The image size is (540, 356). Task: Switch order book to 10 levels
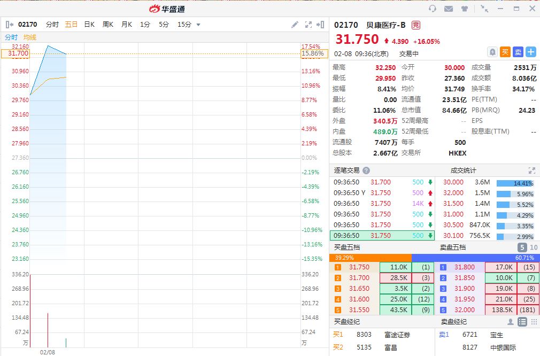(533, 247)
